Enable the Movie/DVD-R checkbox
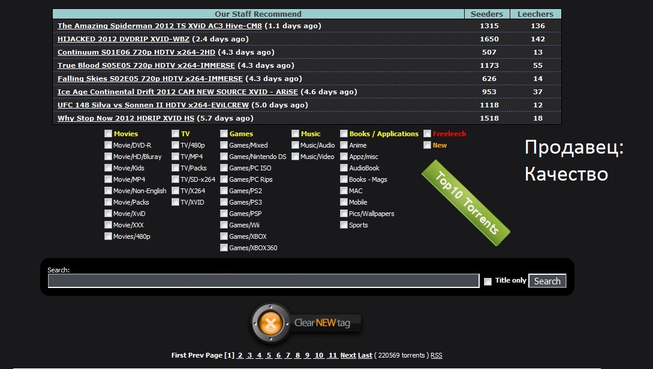The width and height of the screenshot is (653, 369). [109, 145]
